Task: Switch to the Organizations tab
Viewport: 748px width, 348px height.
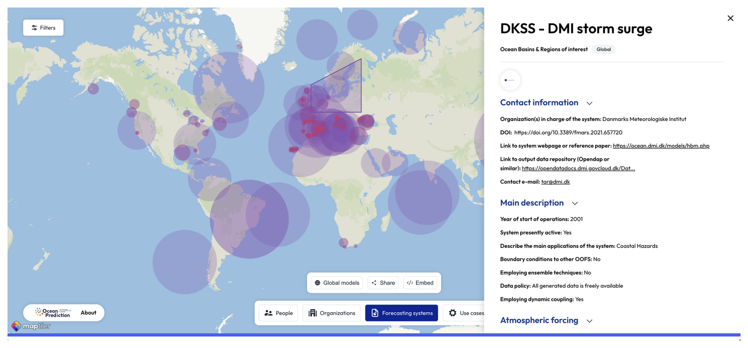Action: [332, 313]
